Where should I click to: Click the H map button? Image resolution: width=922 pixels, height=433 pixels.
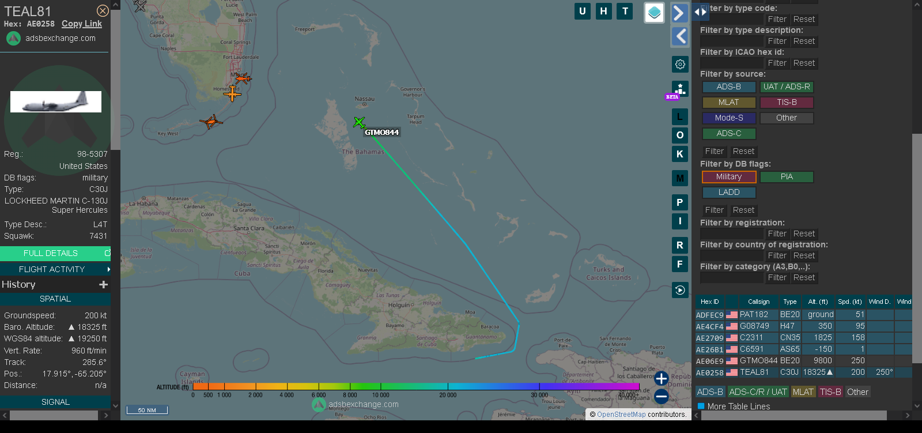coord(603,11)
